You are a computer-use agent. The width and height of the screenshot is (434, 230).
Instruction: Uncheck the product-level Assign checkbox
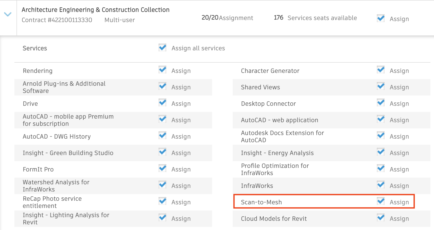[381, 18]
